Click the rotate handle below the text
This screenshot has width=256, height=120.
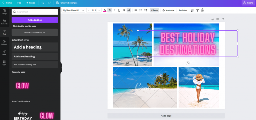tap(187, 63)
